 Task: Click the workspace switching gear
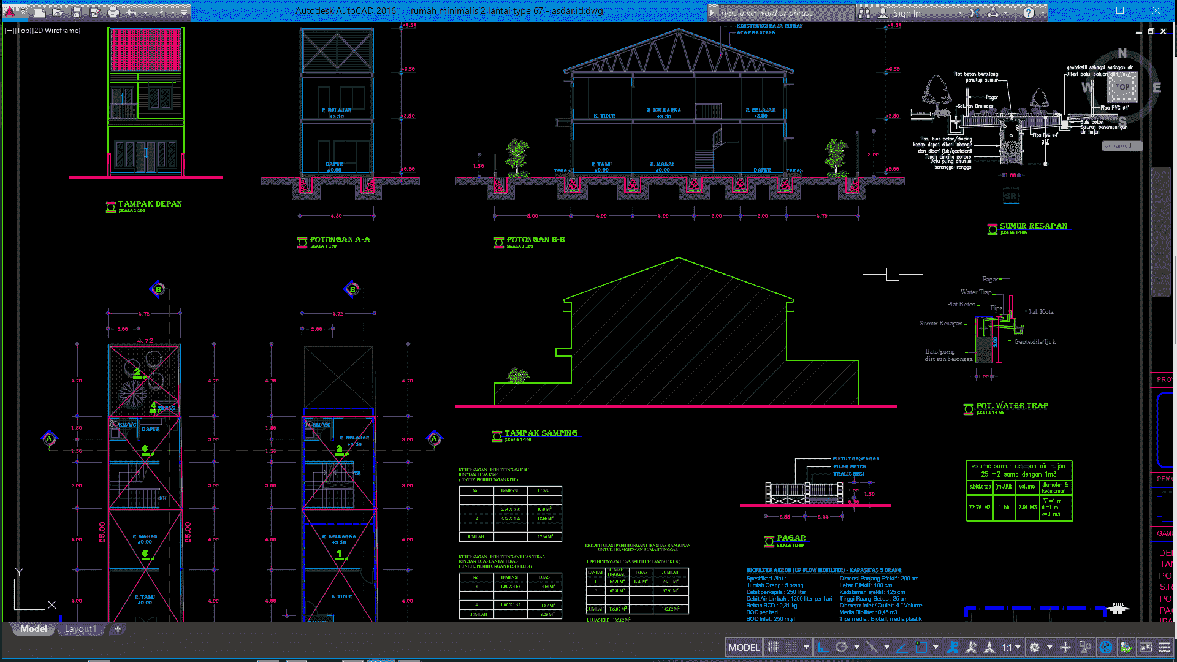tap(1035, 647)
